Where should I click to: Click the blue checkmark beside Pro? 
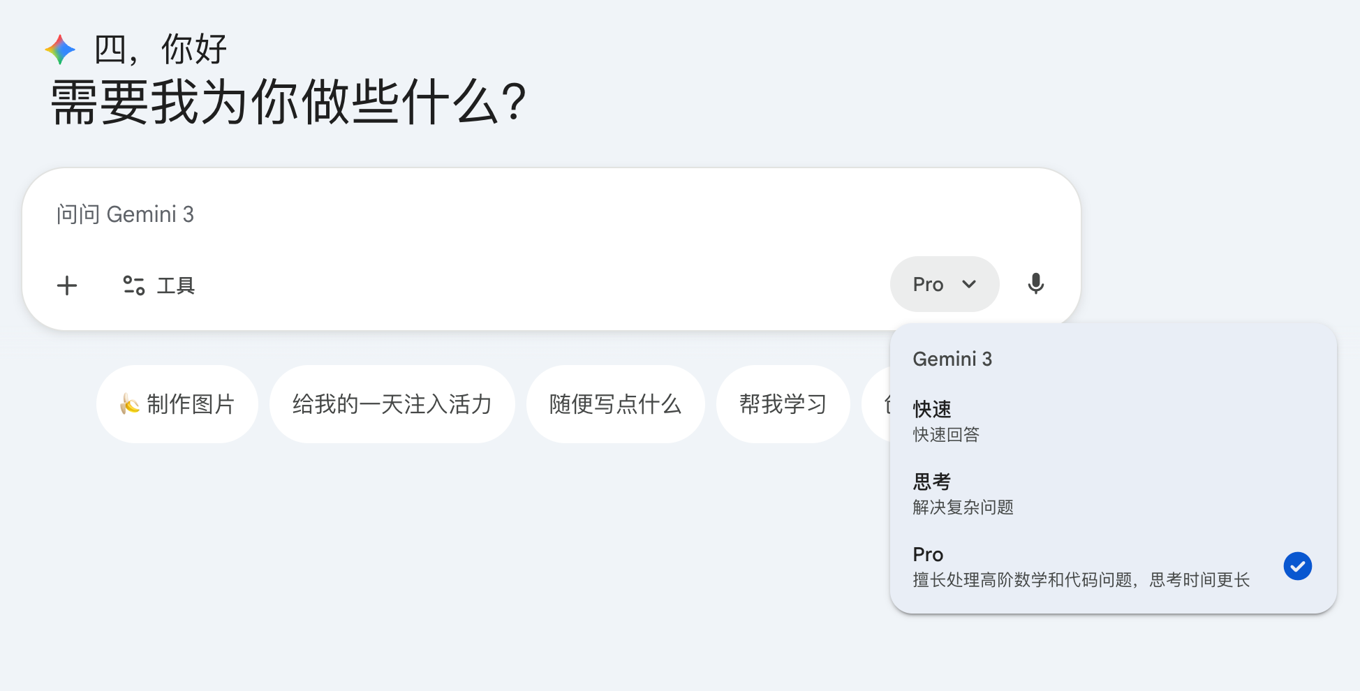[x=1298, y=566]
